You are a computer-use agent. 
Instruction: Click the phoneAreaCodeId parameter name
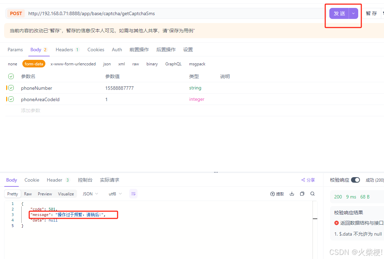40,99
